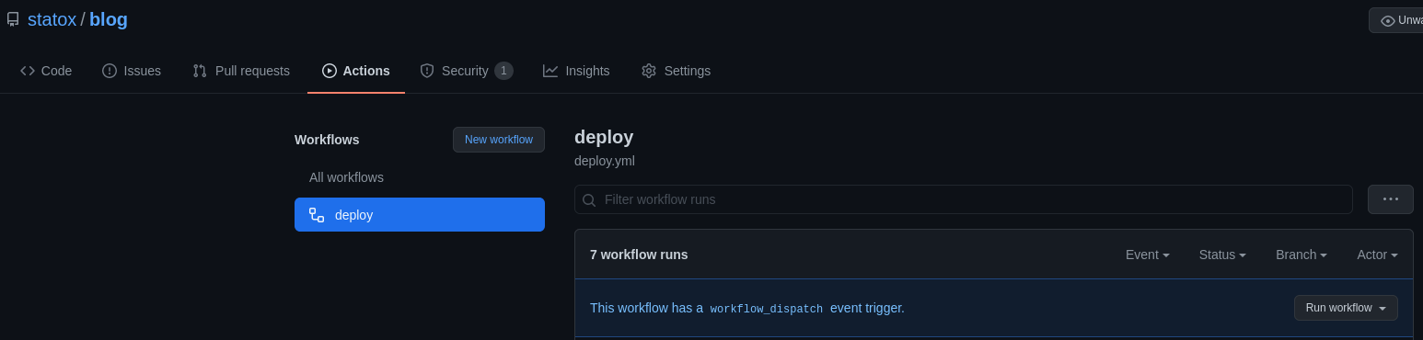The width and height of the screenshot is (1423, 340).
Task: Open the Security tab
Action: [467, 71]
